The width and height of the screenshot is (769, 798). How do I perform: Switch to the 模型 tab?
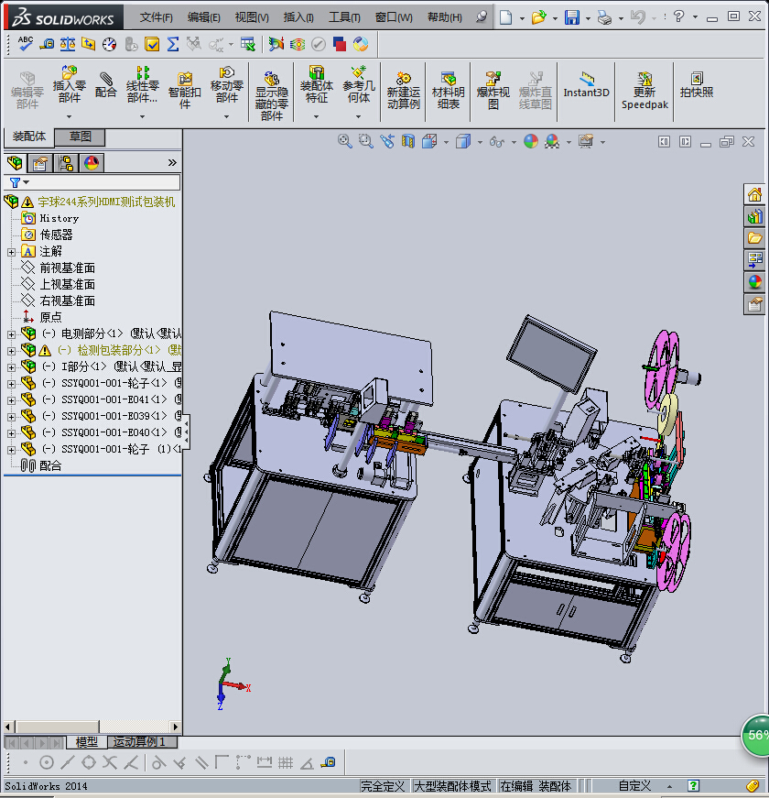86,742
